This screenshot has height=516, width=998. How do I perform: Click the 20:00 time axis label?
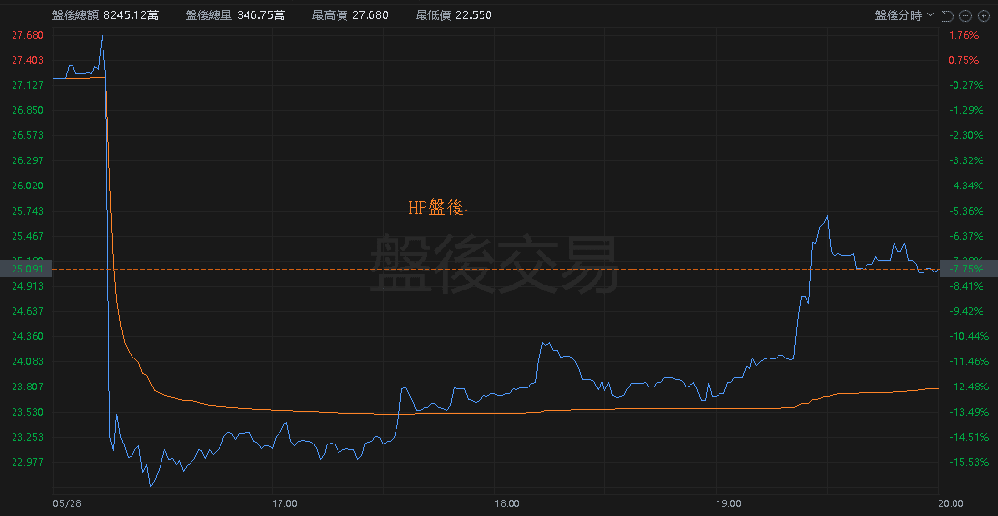tap(950, 503)
